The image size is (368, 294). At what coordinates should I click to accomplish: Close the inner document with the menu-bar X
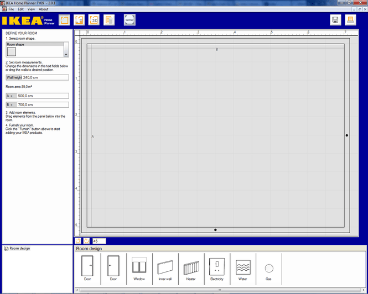365,9
